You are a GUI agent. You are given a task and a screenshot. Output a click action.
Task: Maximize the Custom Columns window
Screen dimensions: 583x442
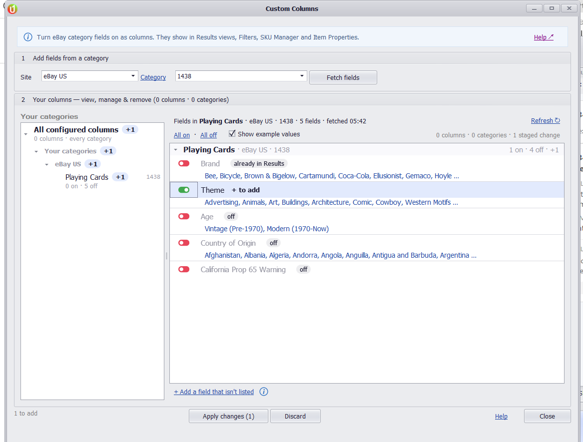[552, 8]
